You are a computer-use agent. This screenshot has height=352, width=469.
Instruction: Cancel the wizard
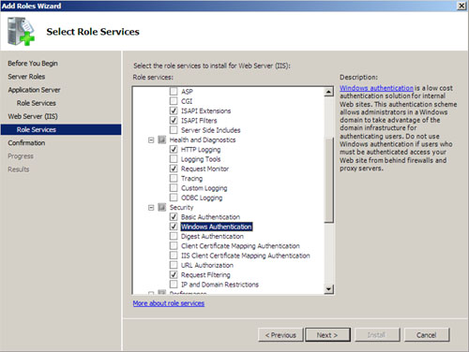pos(427,335)
